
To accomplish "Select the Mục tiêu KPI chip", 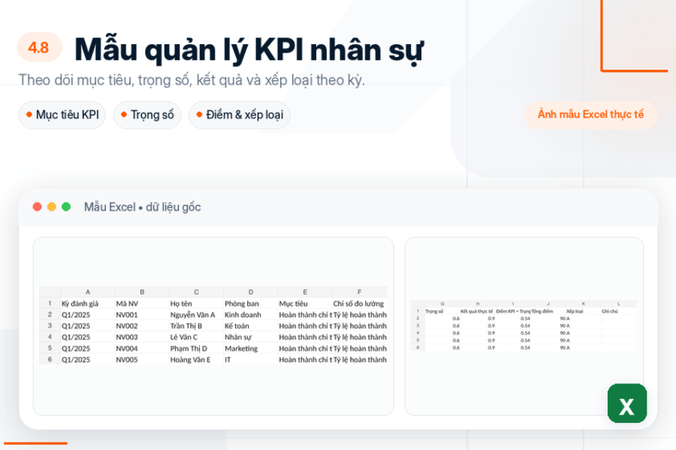I will click(62, 115).
